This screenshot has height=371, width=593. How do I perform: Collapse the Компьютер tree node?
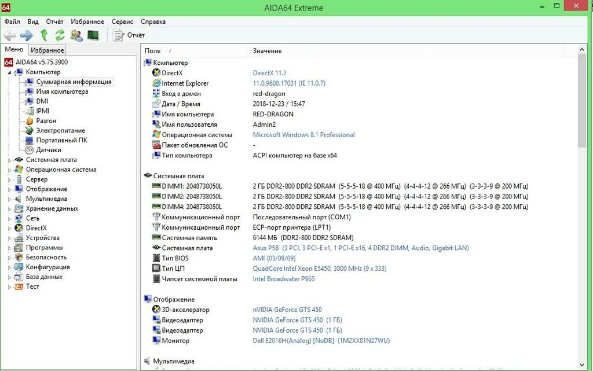(9, 72)
